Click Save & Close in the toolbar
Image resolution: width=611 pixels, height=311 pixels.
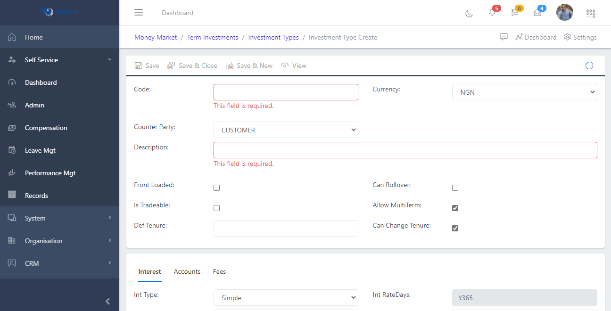click(192, 65)
